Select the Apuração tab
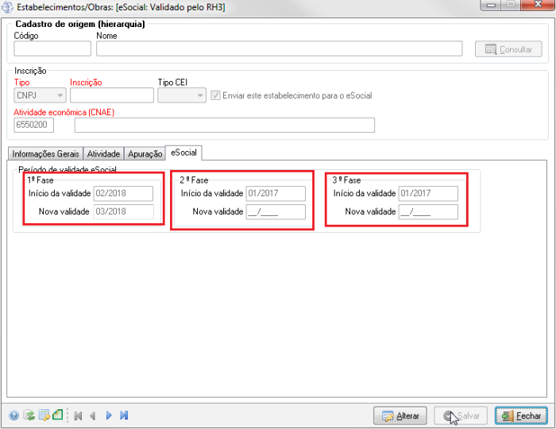Viewport: 556px width, 429px height. (x=145, y=153)
